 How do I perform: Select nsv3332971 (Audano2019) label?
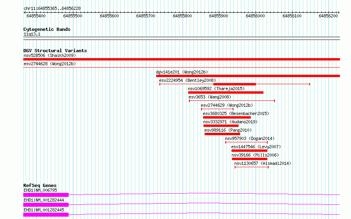pos(230,122)
